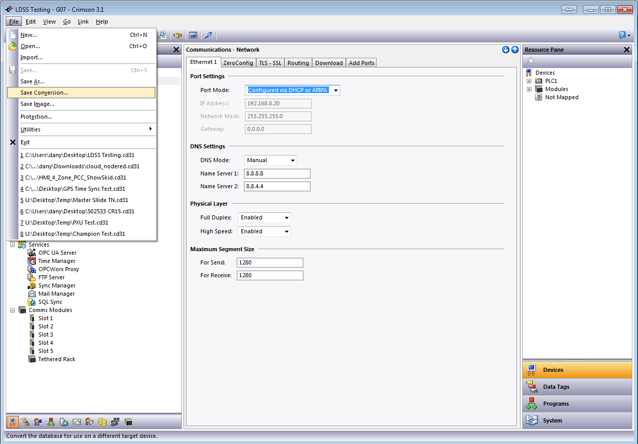
Task: Open the DNS Mode dropdown
Action: click(293, 160)
